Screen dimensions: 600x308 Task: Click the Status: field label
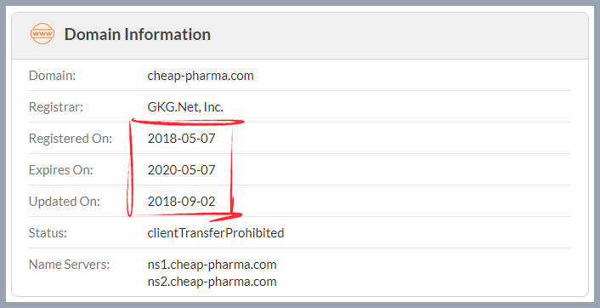(48, 232)
